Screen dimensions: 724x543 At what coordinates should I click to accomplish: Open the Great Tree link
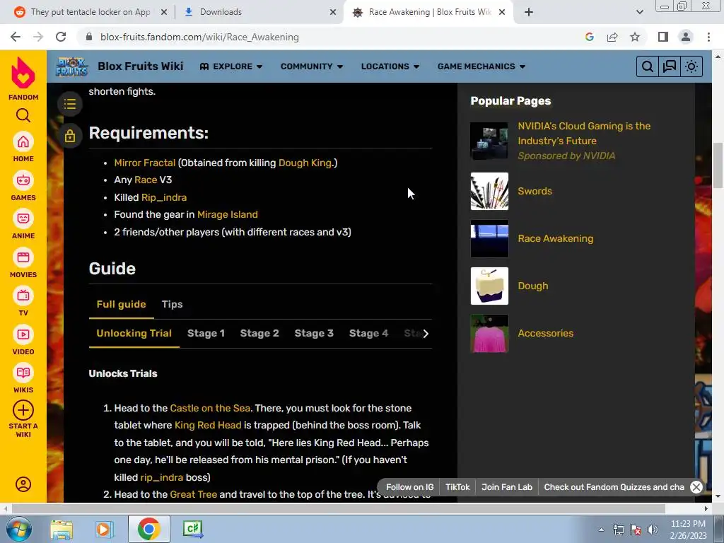click(x=194, y=494)
